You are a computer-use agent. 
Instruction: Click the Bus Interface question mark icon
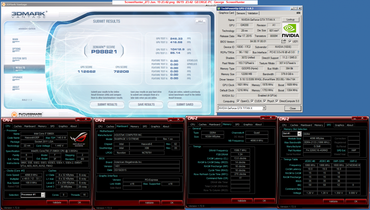pos(298,52)
